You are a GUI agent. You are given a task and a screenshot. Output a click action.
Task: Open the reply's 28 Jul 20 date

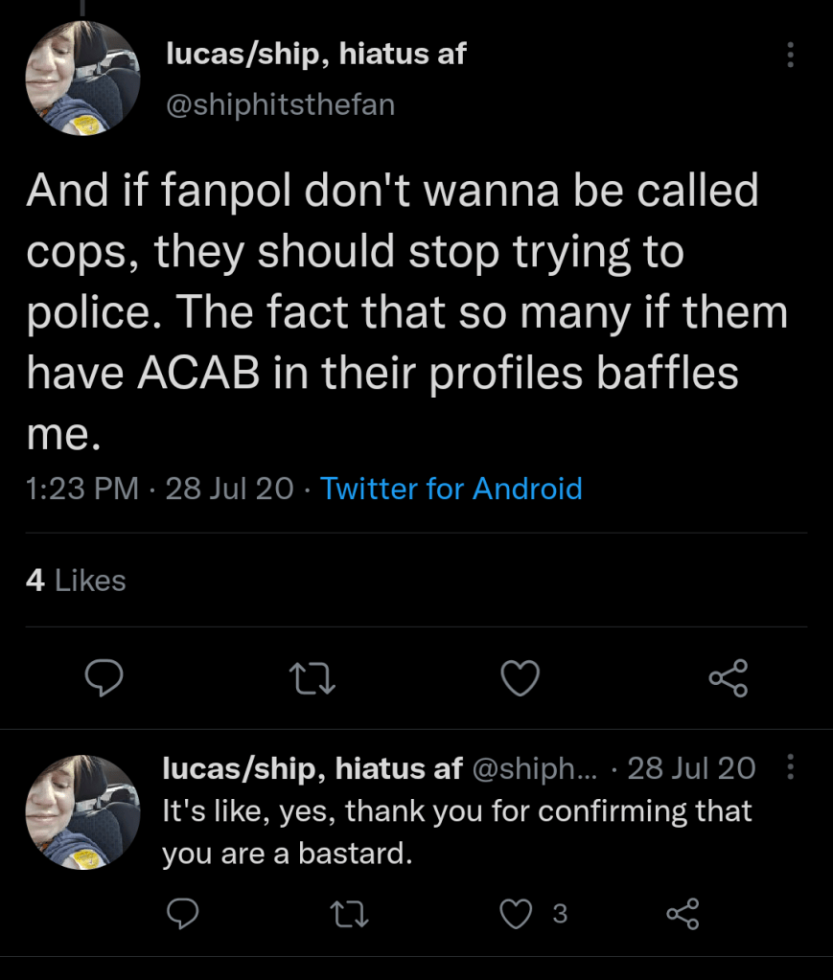[x=690, y=767]
